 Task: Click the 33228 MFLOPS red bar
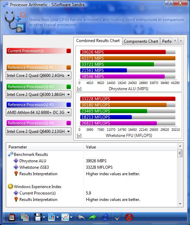128,99
